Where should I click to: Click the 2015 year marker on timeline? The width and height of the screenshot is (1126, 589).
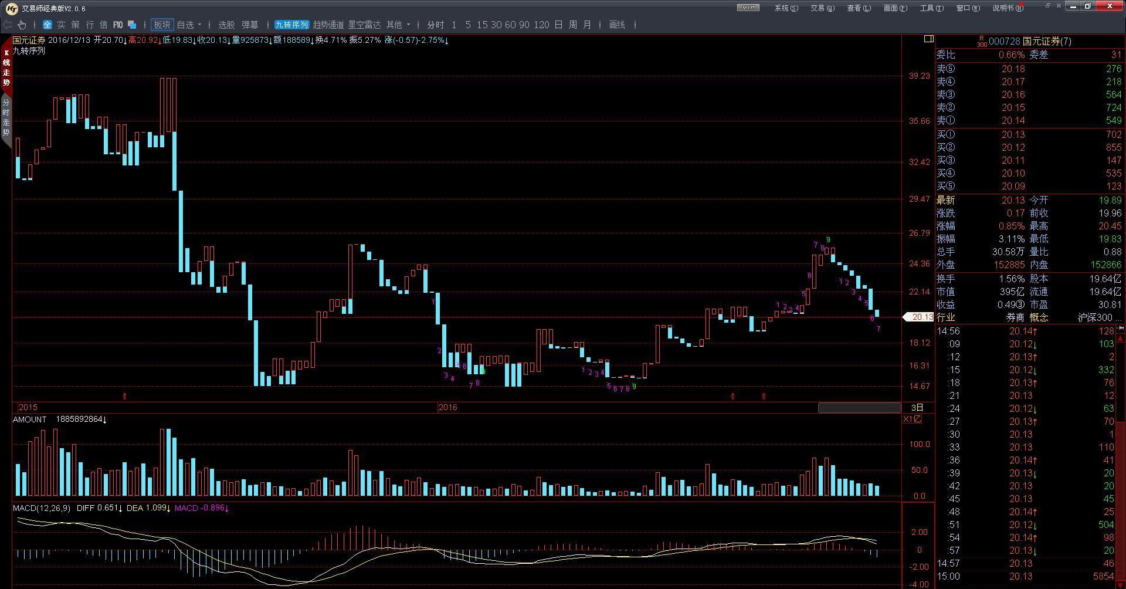pyautogui.click(x=28, y=407)
